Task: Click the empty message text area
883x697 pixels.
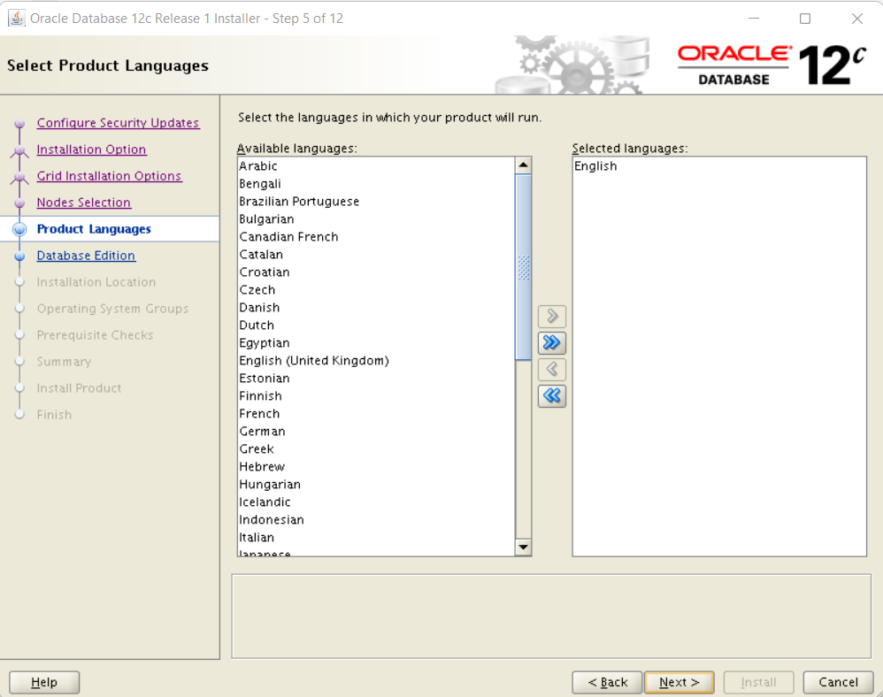Action: tap(551, 616)
